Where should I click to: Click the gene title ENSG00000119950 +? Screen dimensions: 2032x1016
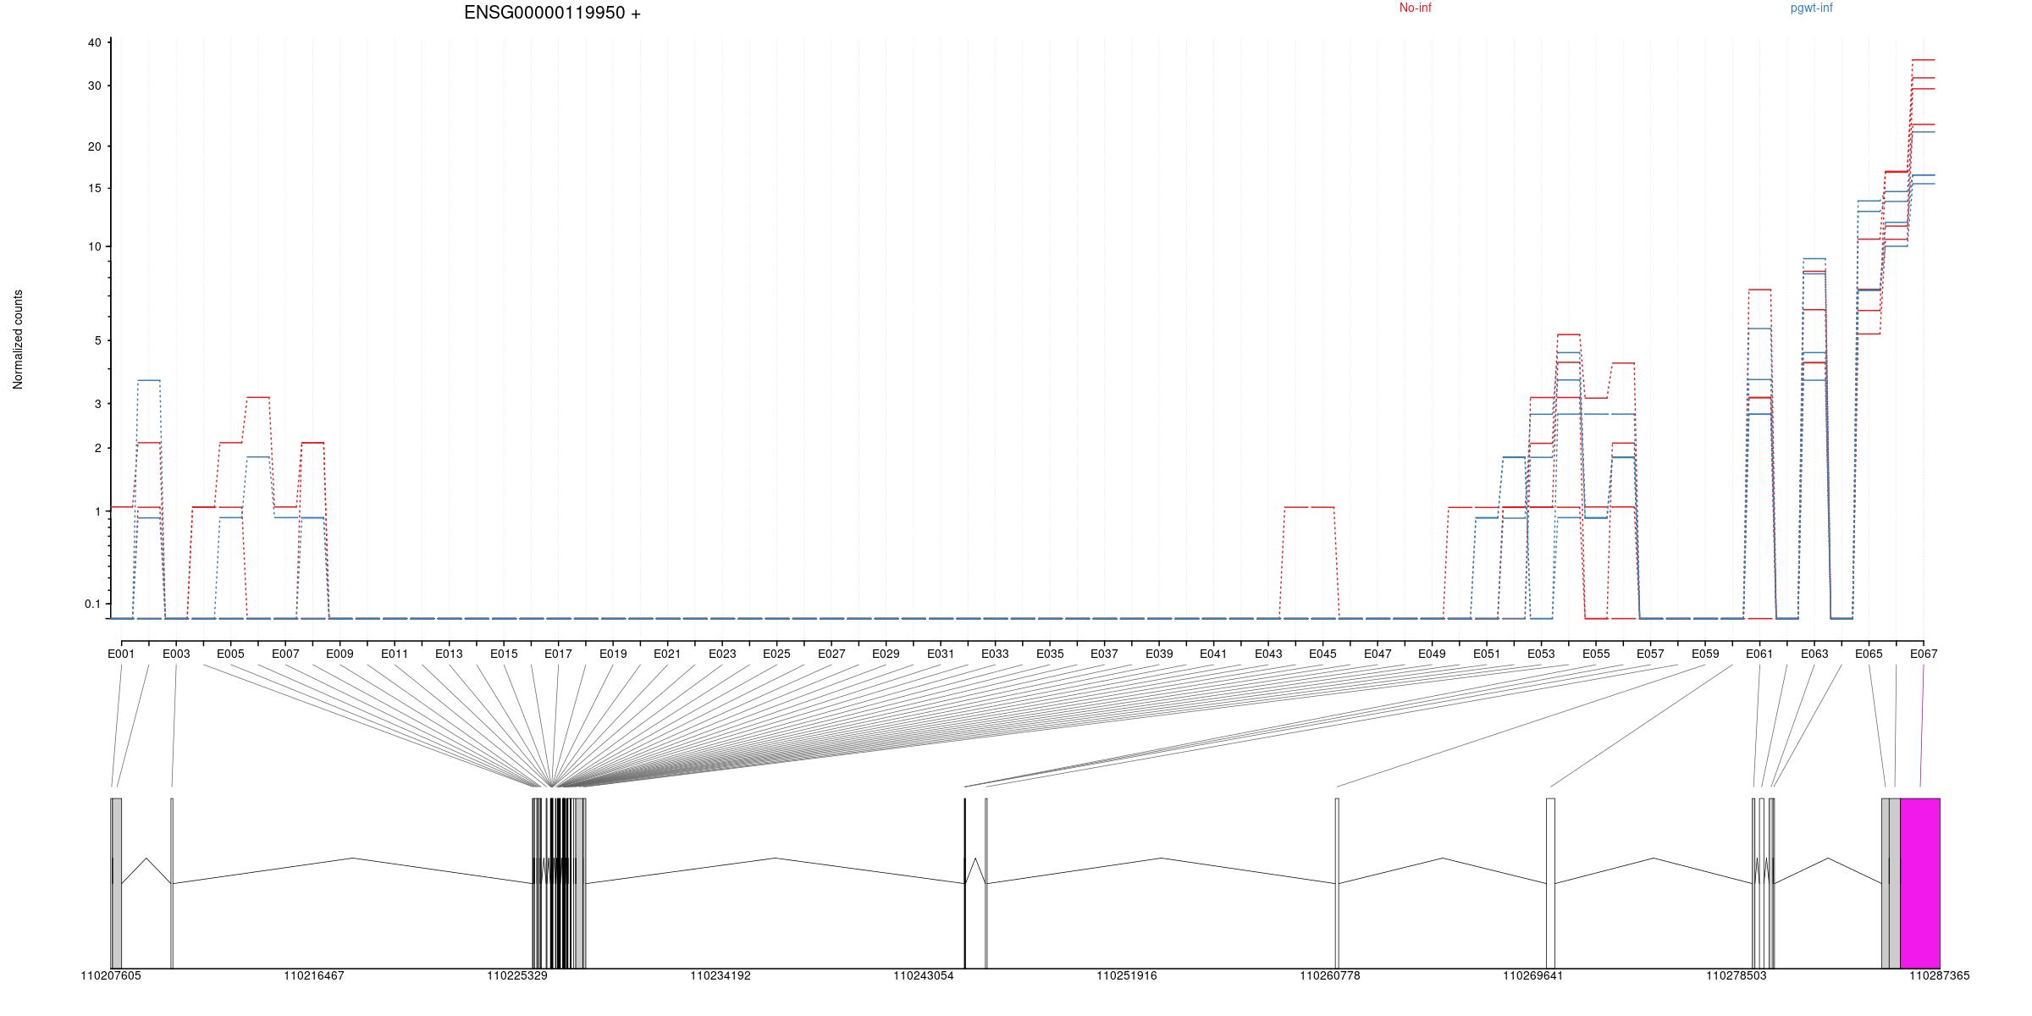(x=552, y=13)
